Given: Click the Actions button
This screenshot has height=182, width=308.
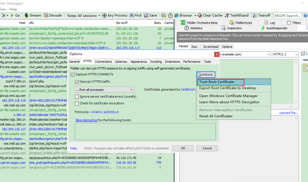Looking at the screenshot, I should pyautogui.click(x=206, y=75).
